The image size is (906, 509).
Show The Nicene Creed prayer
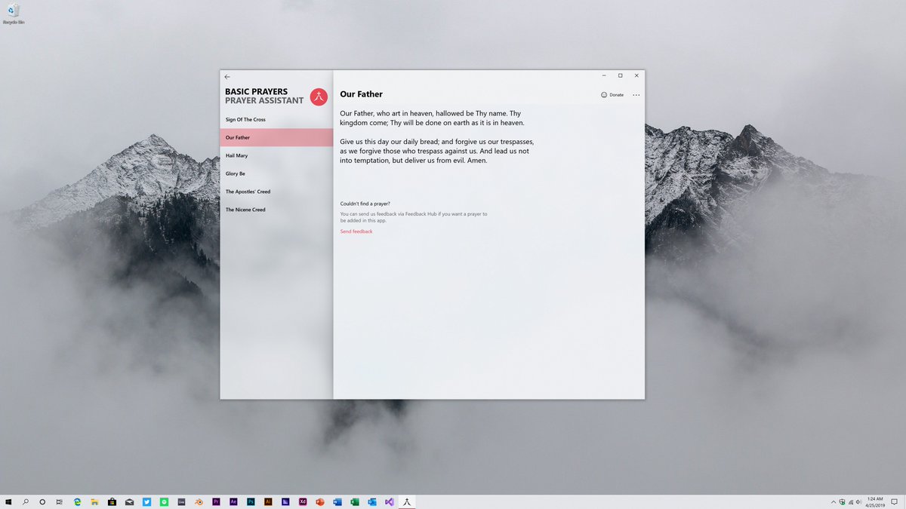click(276, 210)
